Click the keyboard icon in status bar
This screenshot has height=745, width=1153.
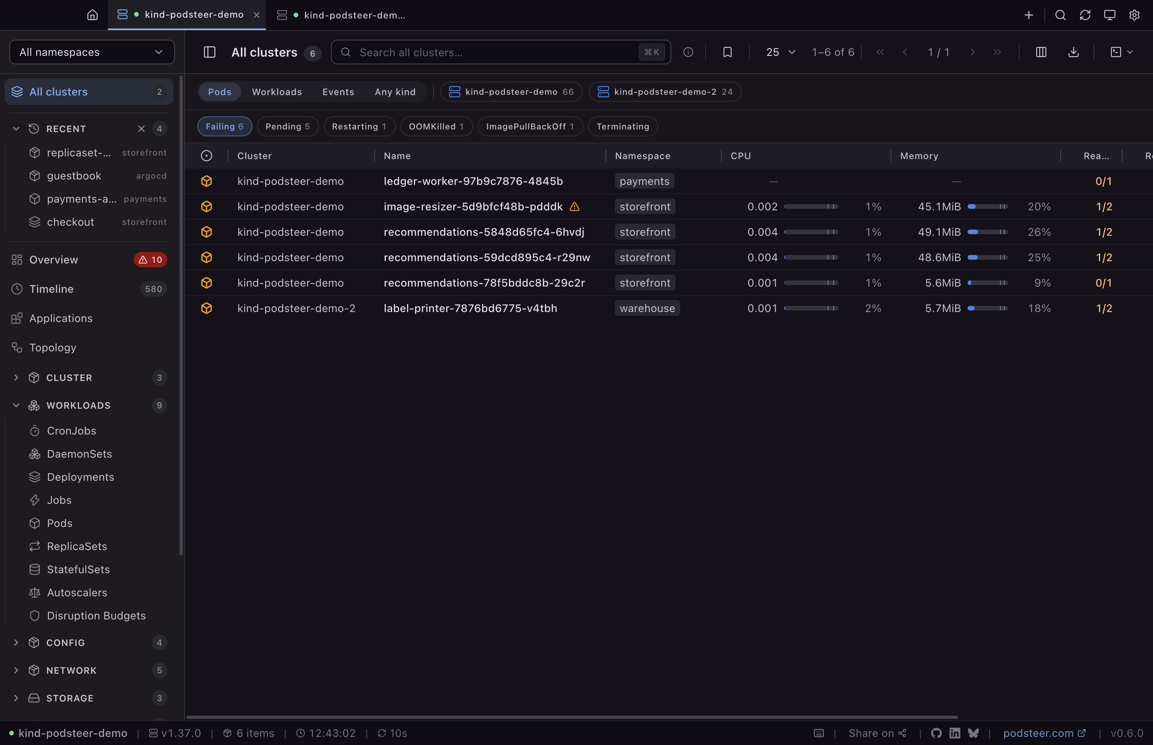pos(819,733)
